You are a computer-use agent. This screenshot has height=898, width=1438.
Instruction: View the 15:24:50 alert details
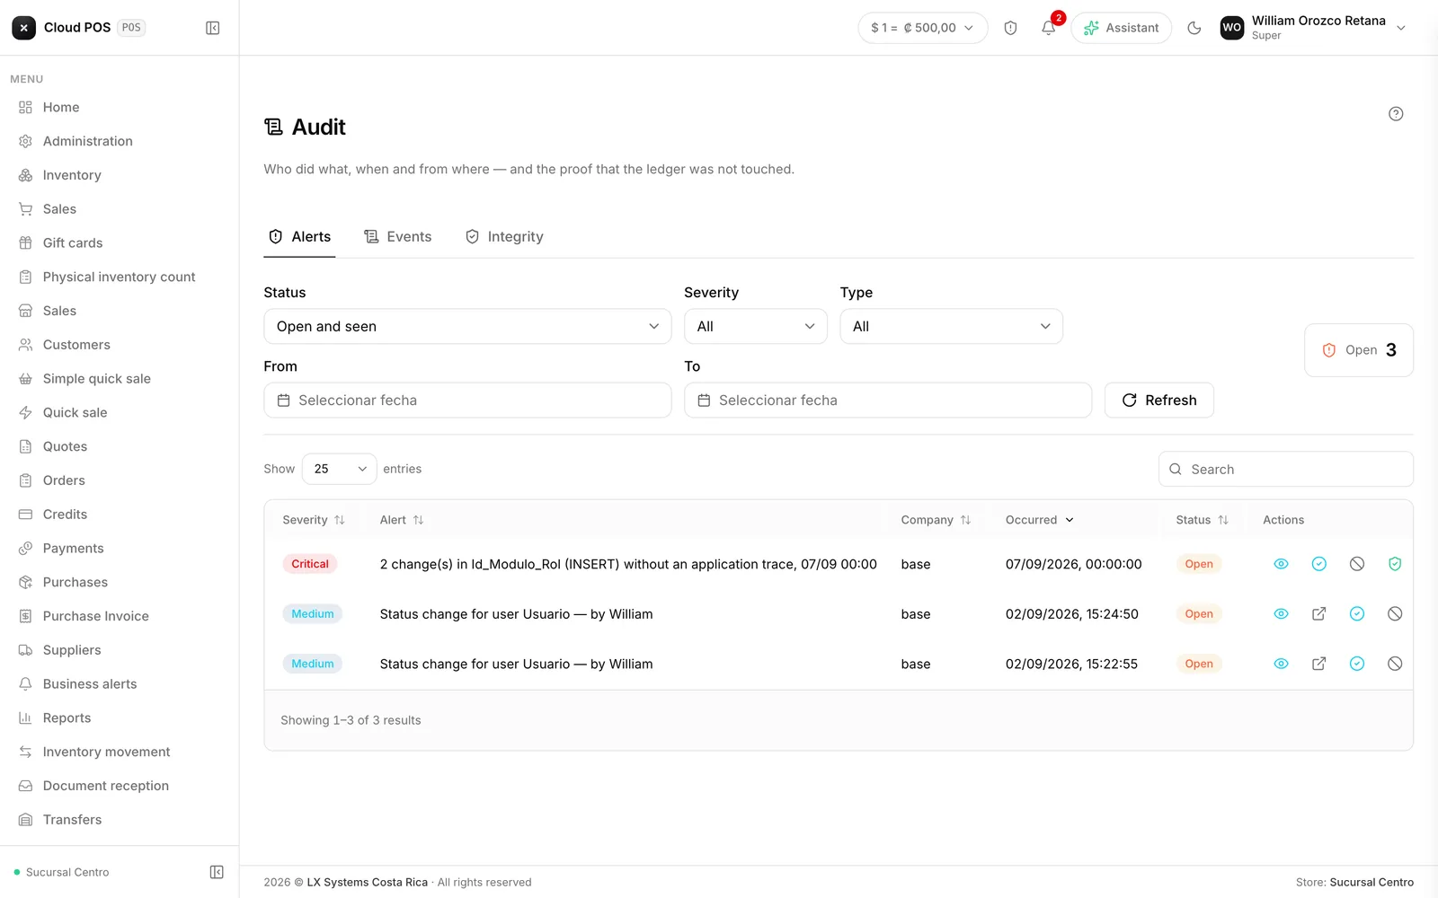tap(1281, 614)
